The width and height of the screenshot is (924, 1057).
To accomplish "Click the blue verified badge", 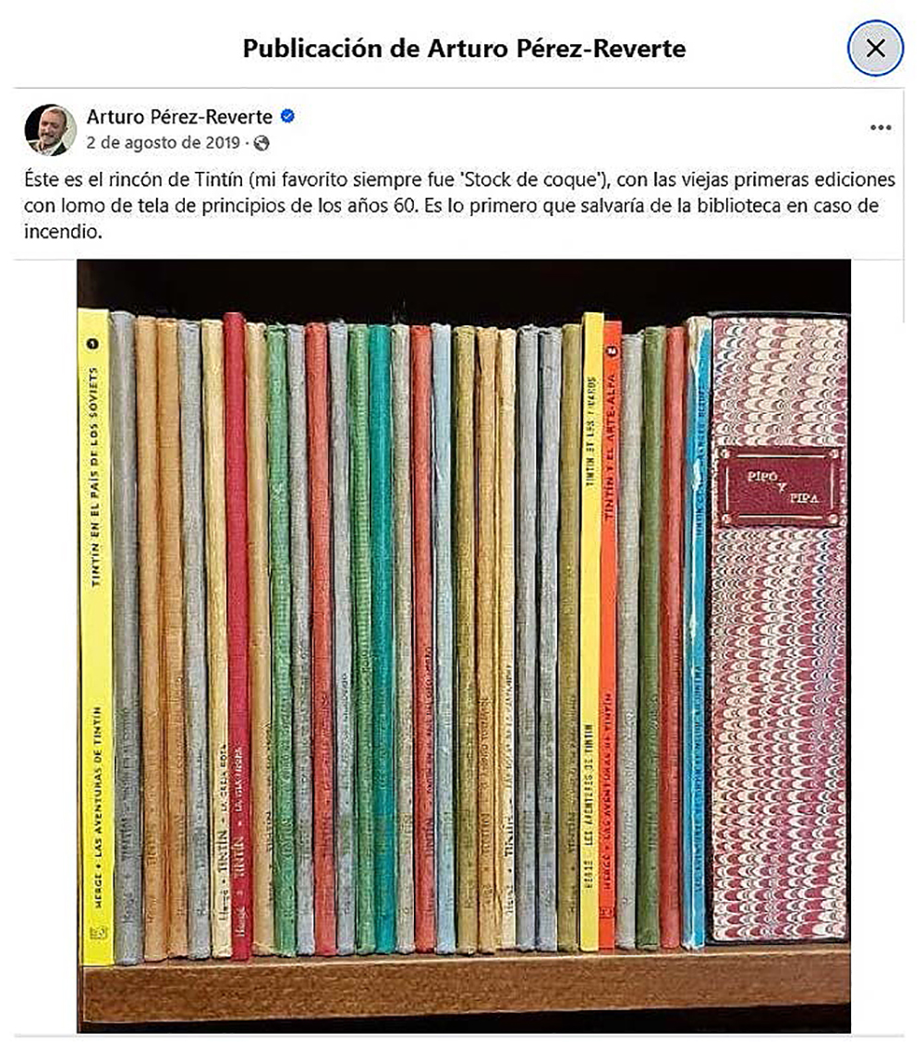I will click(x=287, y=115).
